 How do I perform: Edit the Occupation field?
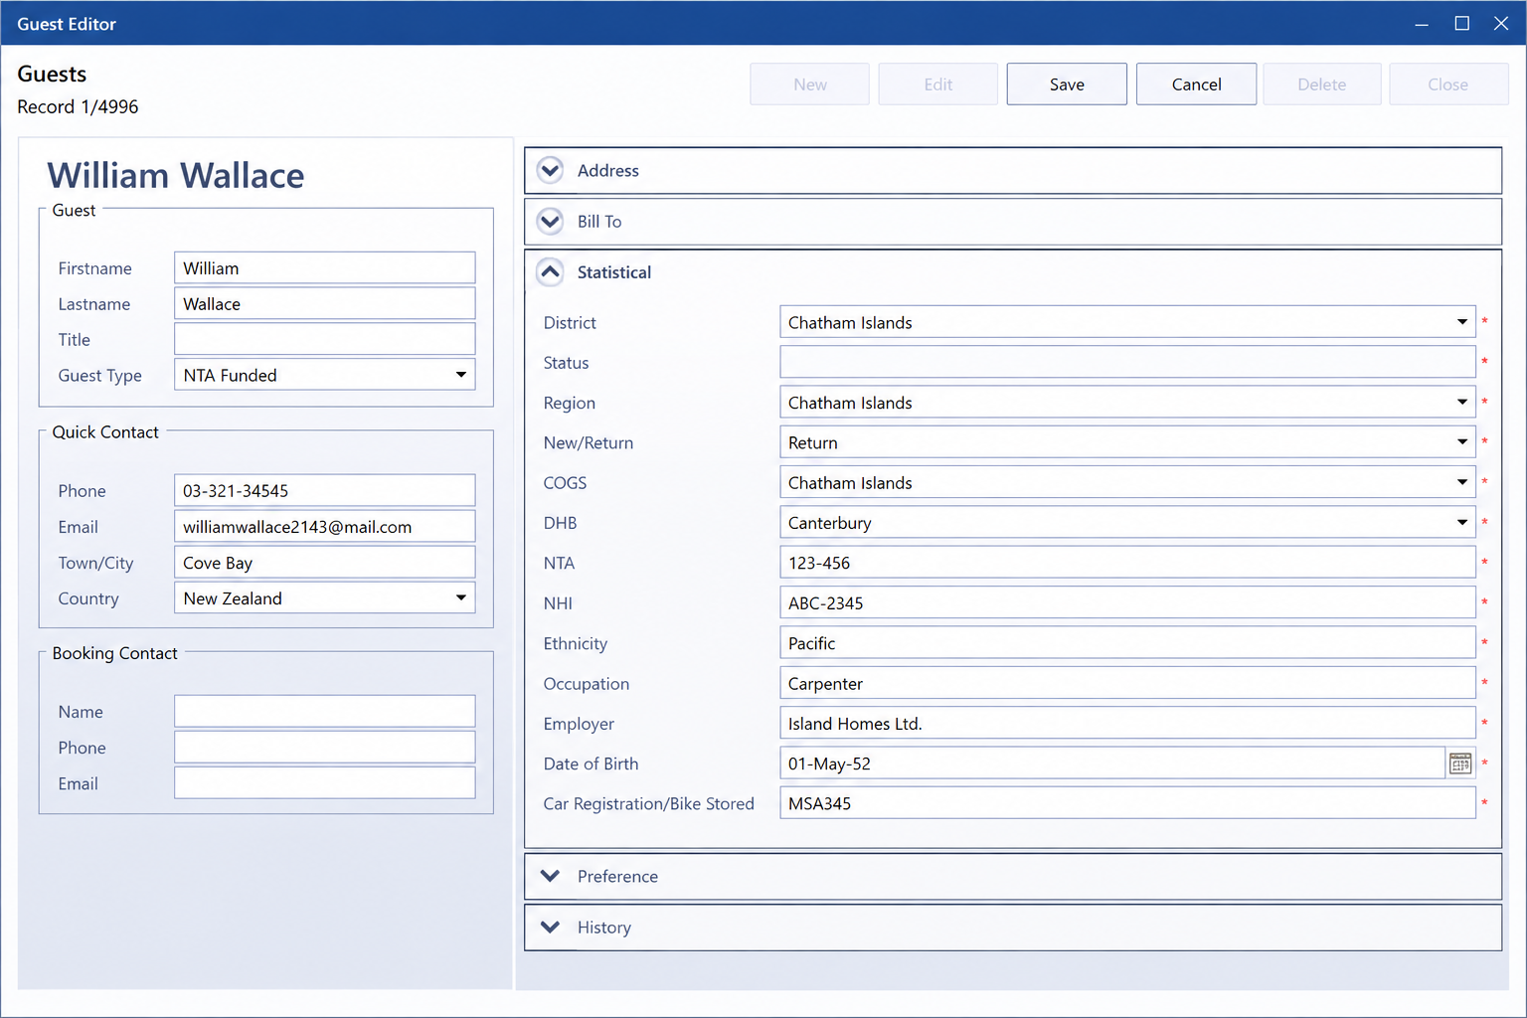(1127, 683)
